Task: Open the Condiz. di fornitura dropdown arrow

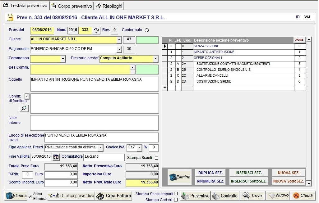Action: point(27,96)
